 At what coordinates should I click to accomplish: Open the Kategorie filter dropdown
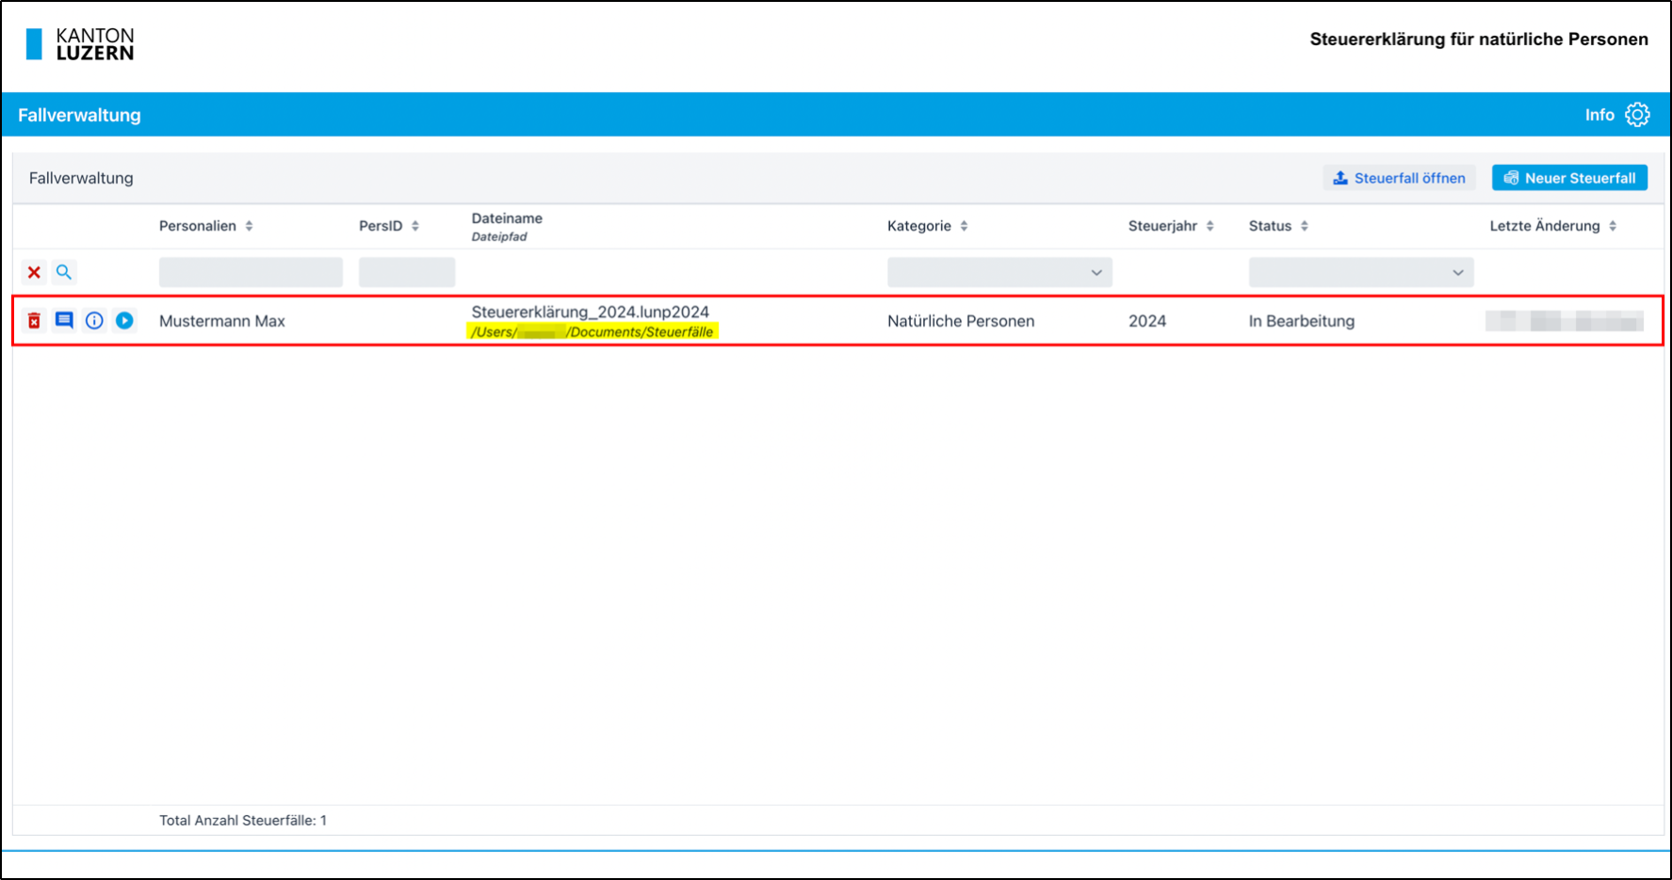point(998,273)
